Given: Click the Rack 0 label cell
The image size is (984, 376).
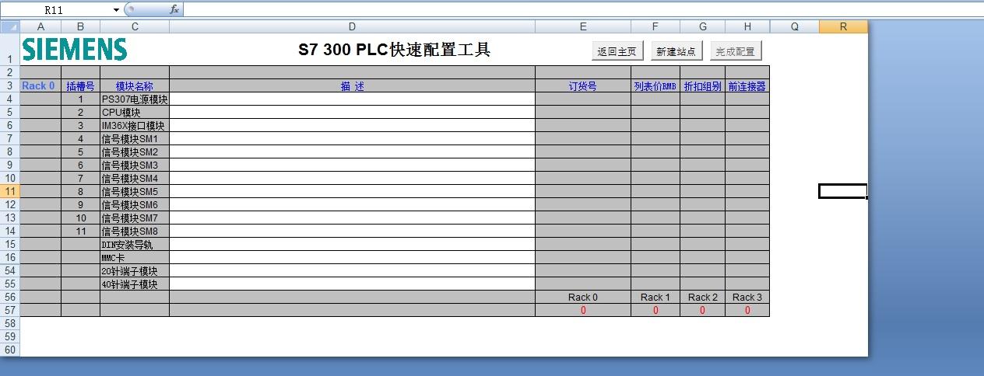Looking at the screenshot, I should point(40,86).
